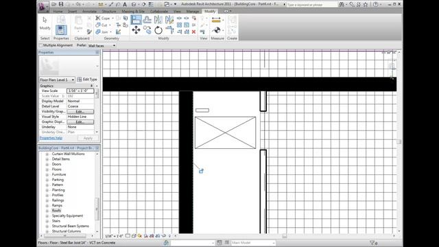Screen dimensions: 439x247
Task: Open the Properties help link
Action: click(x=51, y=138)
